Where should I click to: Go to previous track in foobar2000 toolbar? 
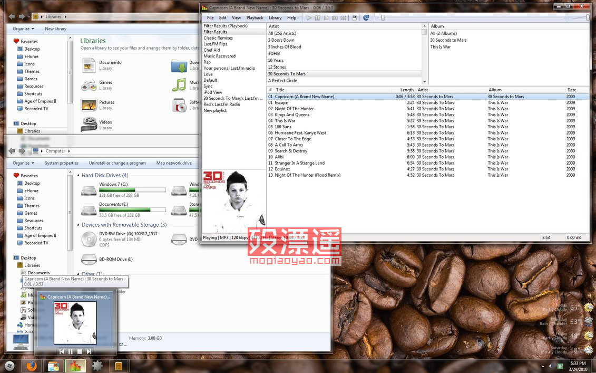tap(335, 18)
